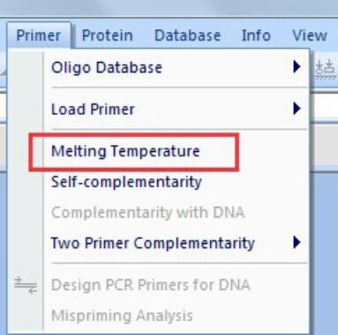Select Oligo Database menu entry
This screenshot has height=335, width=338.
[177, 67]
